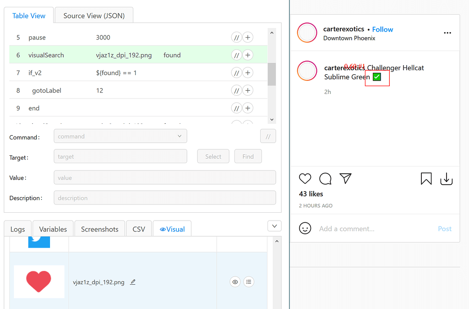The width and height of the screenshot is (469, 309).
Task: Open more options on the carterexotics post
Action: tap(447, 33)
